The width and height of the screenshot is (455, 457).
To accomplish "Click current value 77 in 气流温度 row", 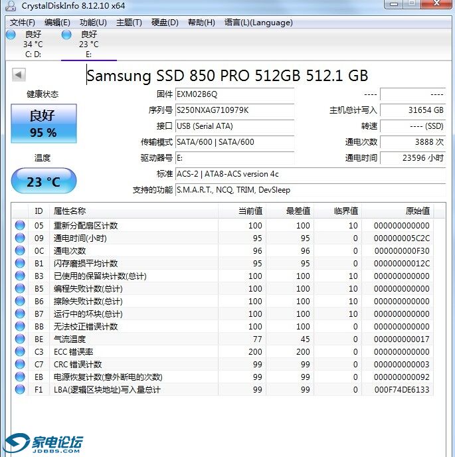I will 257,339.
